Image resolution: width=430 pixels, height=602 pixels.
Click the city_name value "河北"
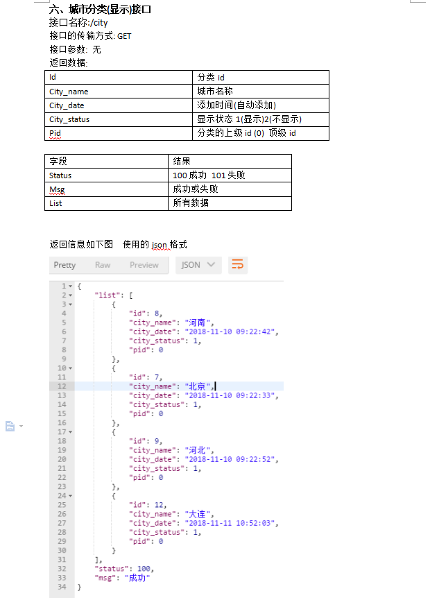tap(198, 450)
